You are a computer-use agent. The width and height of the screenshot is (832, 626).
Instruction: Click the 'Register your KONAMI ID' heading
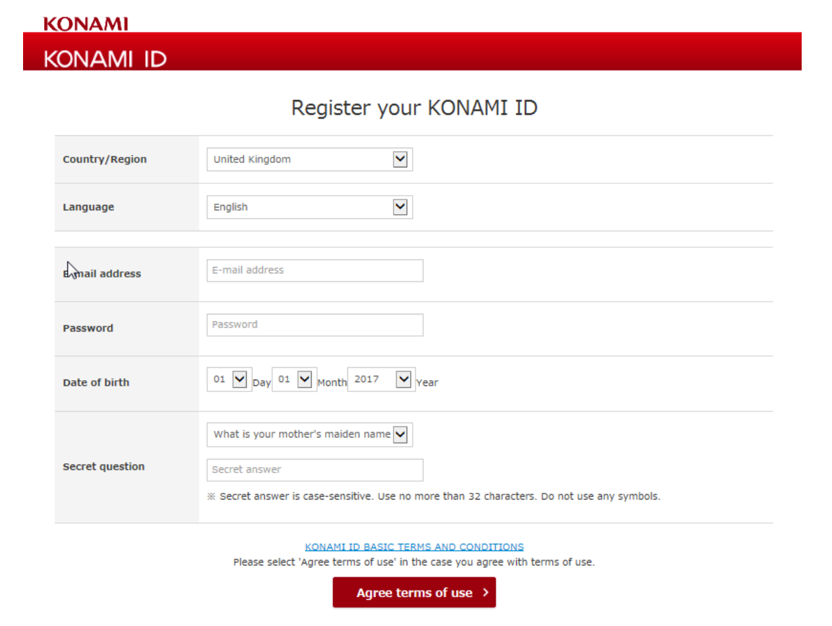414,108
